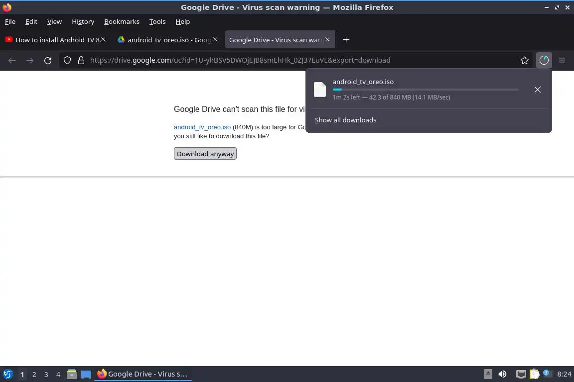Click Show all downloads
This screenshot has width=574, height=382.
tap(345, 120)
